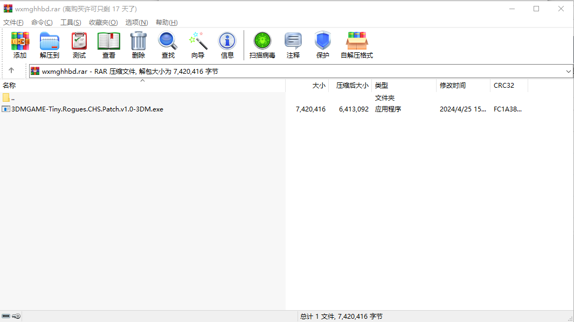Click the drive icon in status bar

[6, 316]
